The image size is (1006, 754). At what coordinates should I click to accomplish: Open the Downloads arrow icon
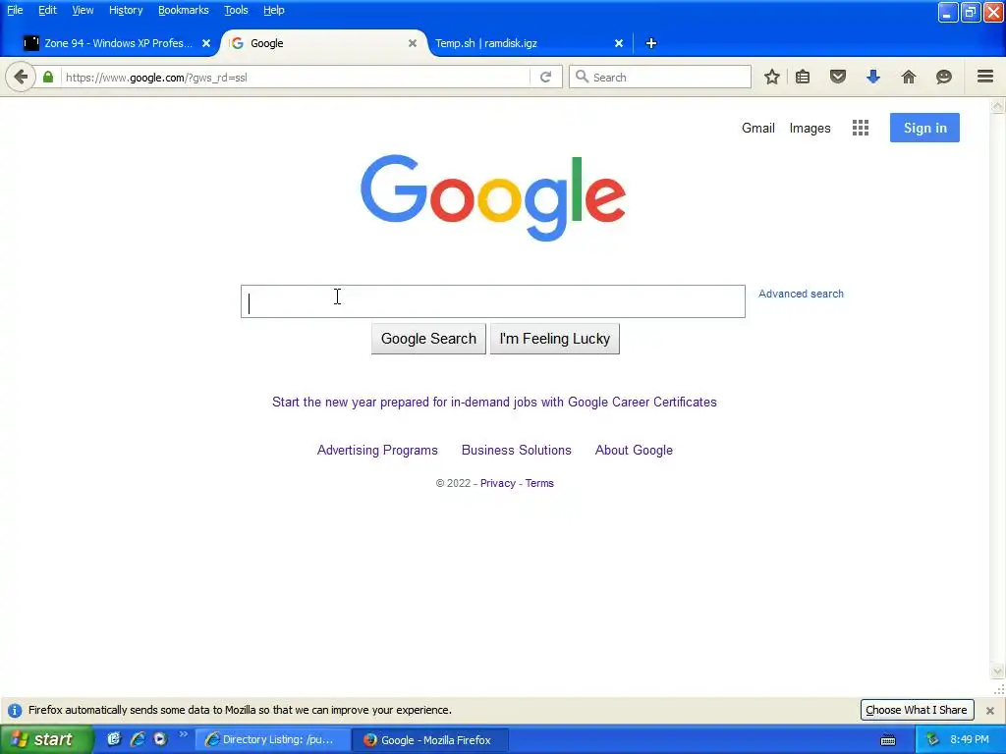(873, 77)
